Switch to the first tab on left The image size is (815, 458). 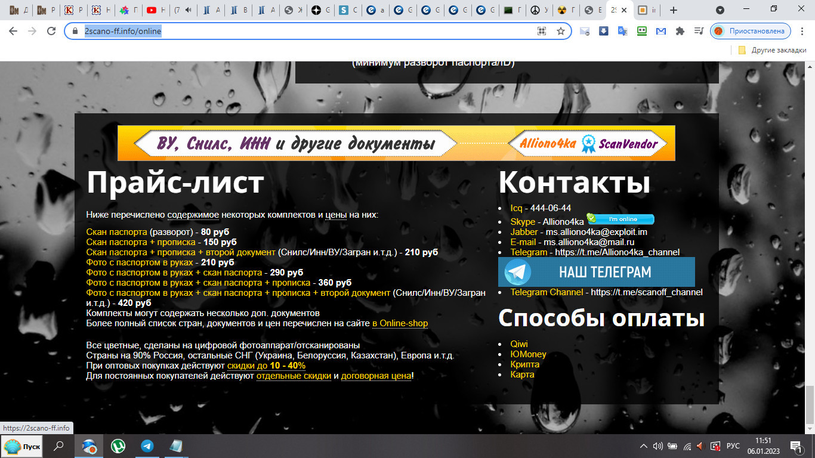pos(18,10)
